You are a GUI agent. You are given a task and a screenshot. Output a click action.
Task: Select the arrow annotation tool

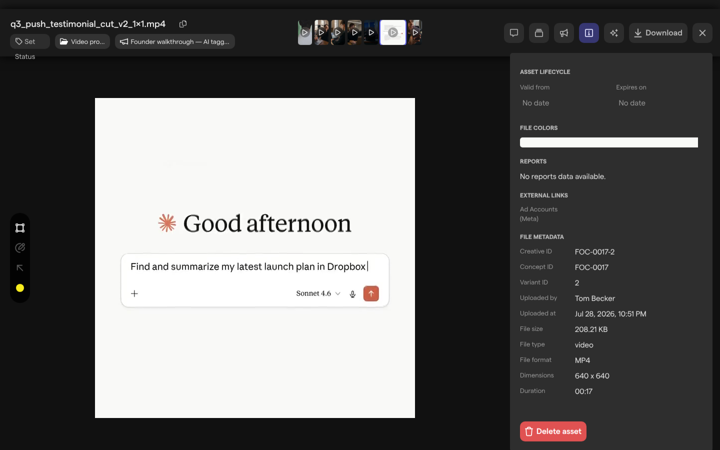click(x=20, y=268)
